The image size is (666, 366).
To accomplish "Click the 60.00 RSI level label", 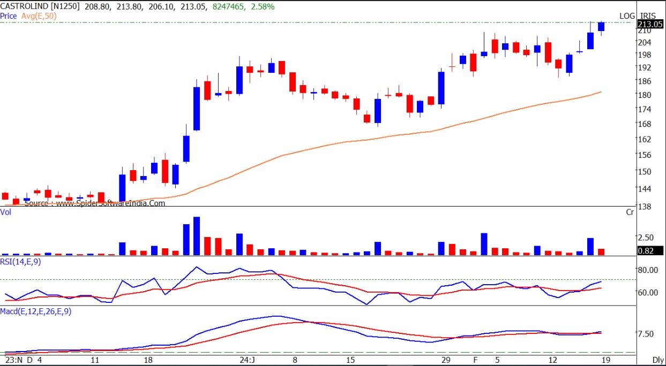I will point(647,292).
